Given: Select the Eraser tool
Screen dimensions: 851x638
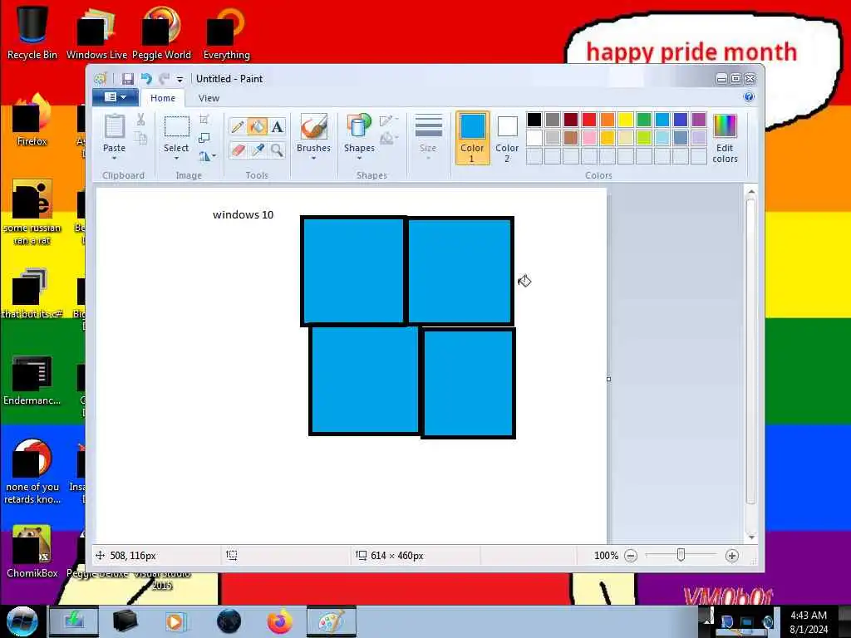Looking at the screenshot, I should 237,150.
